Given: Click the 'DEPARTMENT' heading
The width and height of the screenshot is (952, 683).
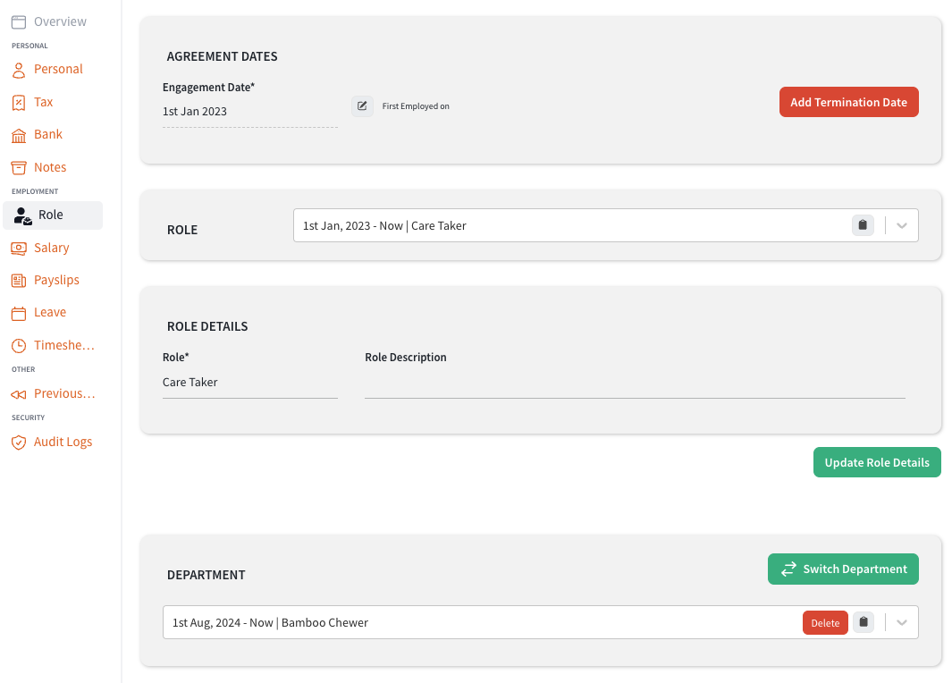Looking at the screenshot, I should click(x=206, y=575).
